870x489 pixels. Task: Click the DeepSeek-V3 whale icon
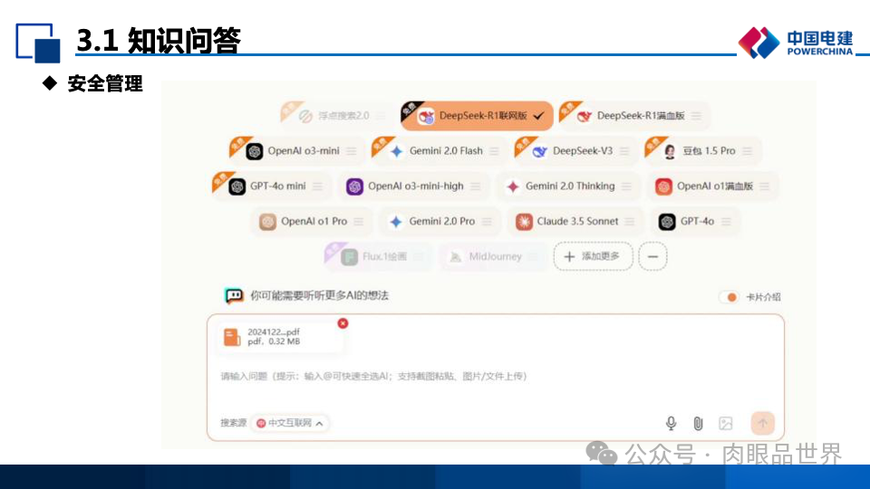pyautogui.click(x=539, y=151)
